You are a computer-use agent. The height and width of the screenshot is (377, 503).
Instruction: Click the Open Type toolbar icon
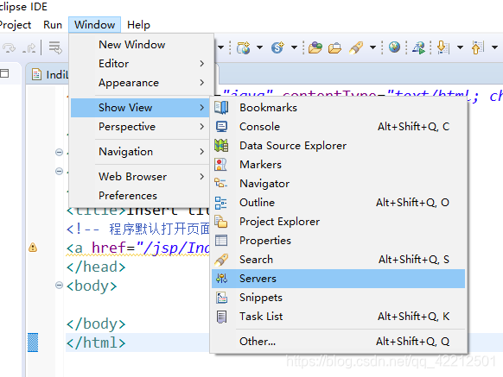point(315,47)
